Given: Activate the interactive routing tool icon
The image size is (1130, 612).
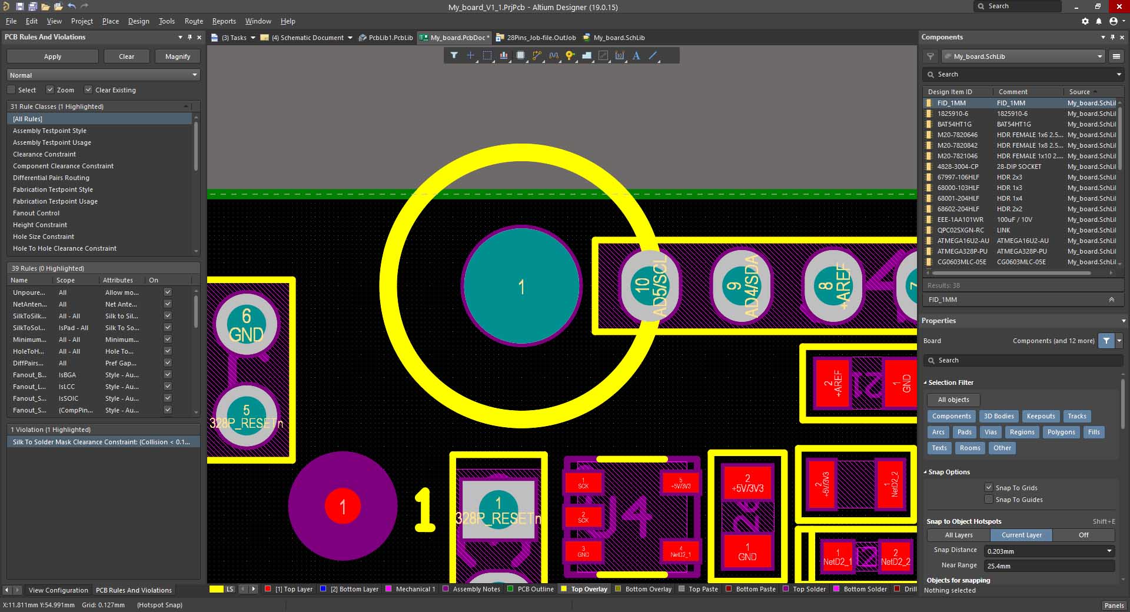Looking at the screenshot, I should [x=537, y=55].
